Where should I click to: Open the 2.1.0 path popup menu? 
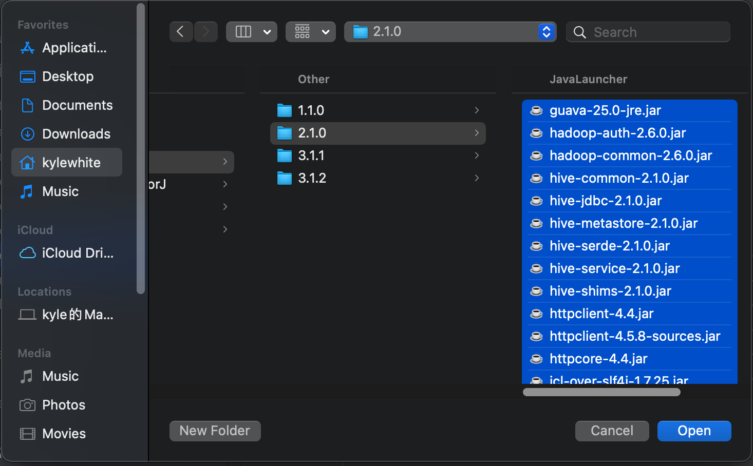tap(450, 32)
